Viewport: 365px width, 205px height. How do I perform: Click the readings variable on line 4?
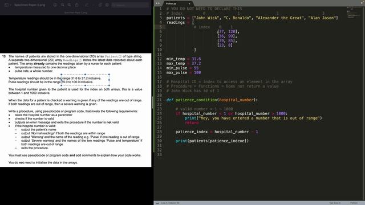(176, 23)
